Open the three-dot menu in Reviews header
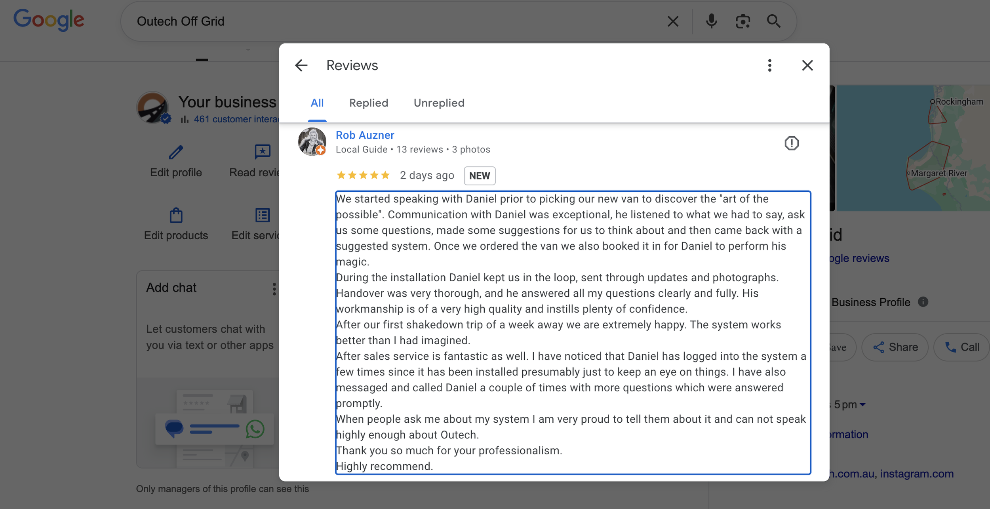The image size is (990, 509). coord(769,65)
